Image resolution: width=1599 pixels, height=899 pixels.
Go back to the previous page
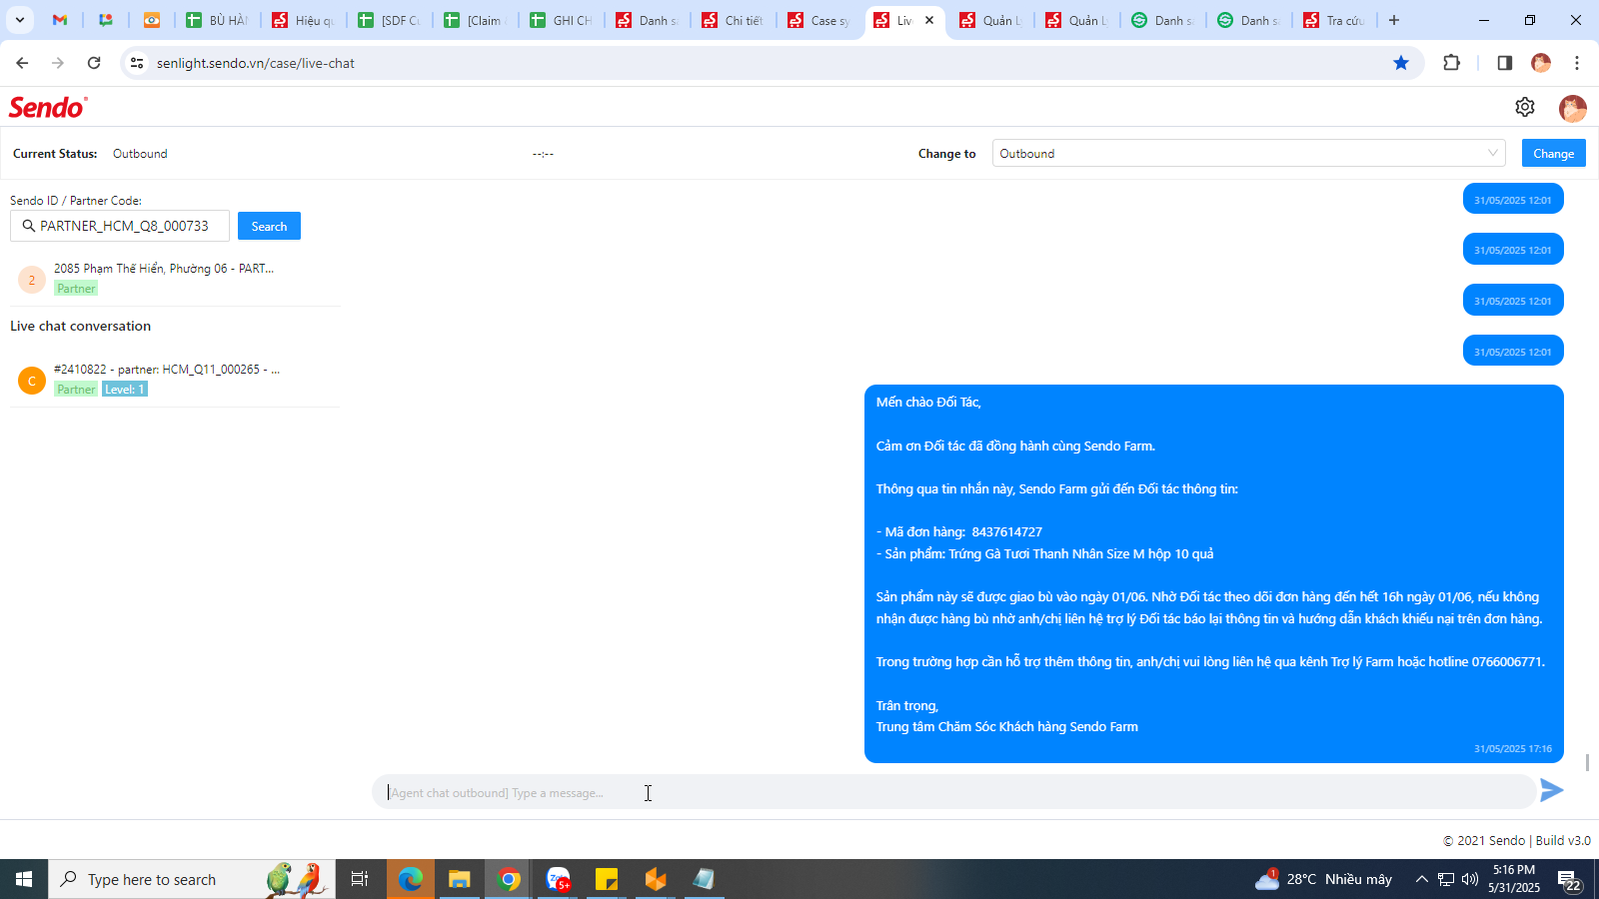point(22,63)
